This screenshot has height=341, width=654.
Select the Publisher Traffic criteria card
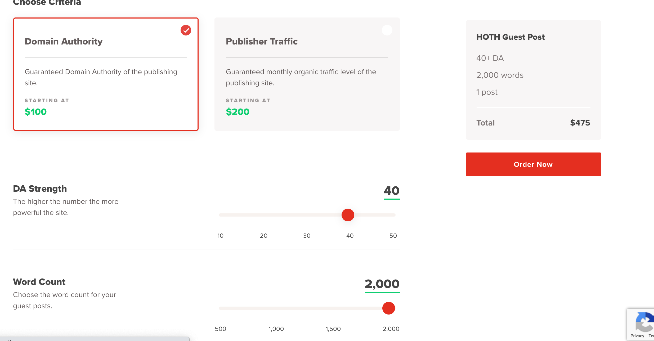[x=307, y=74]
